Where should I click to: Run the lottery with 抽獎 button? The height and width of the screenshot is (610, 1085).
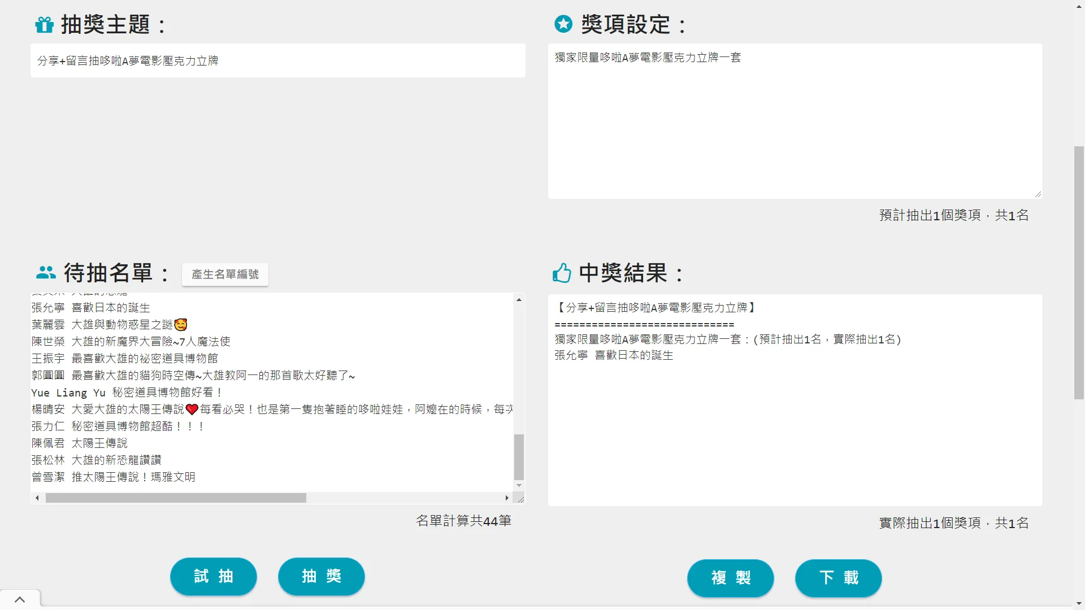(x=322, y=577)
